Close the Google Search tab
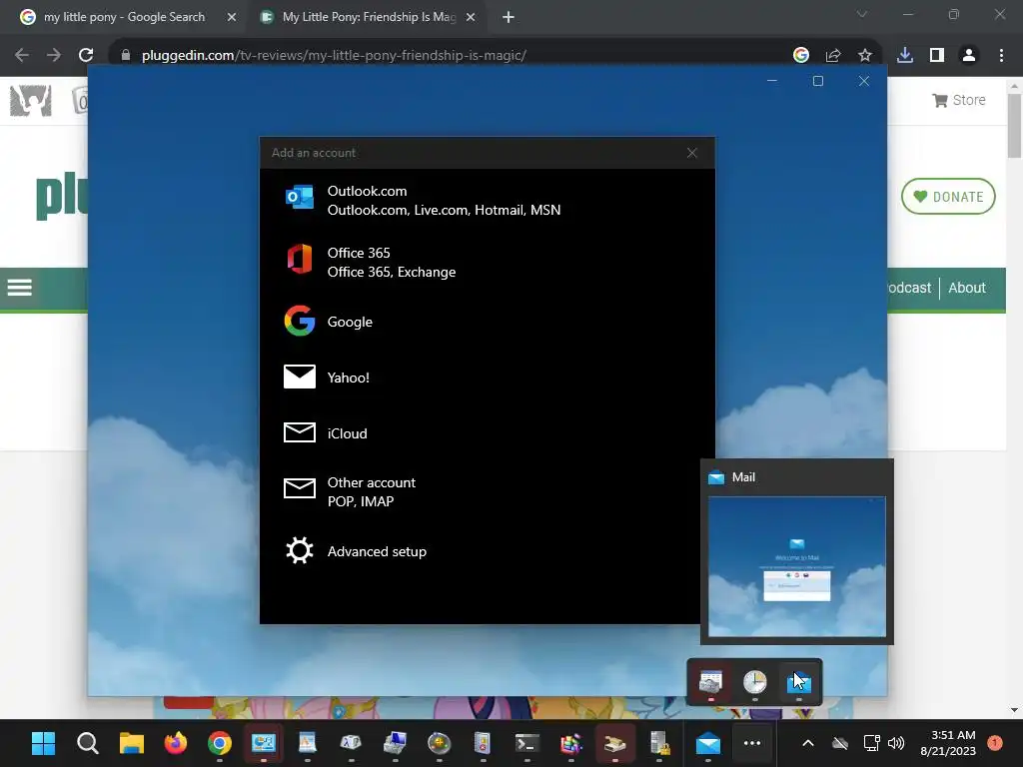Screen dimensions: 1023x767 [x=231, y=17]
